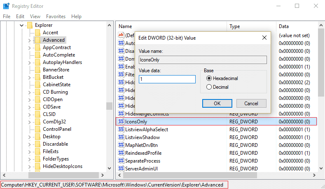Click the ListviewShadow value icon
Viewport: 325px width, 189px height.
121,137
